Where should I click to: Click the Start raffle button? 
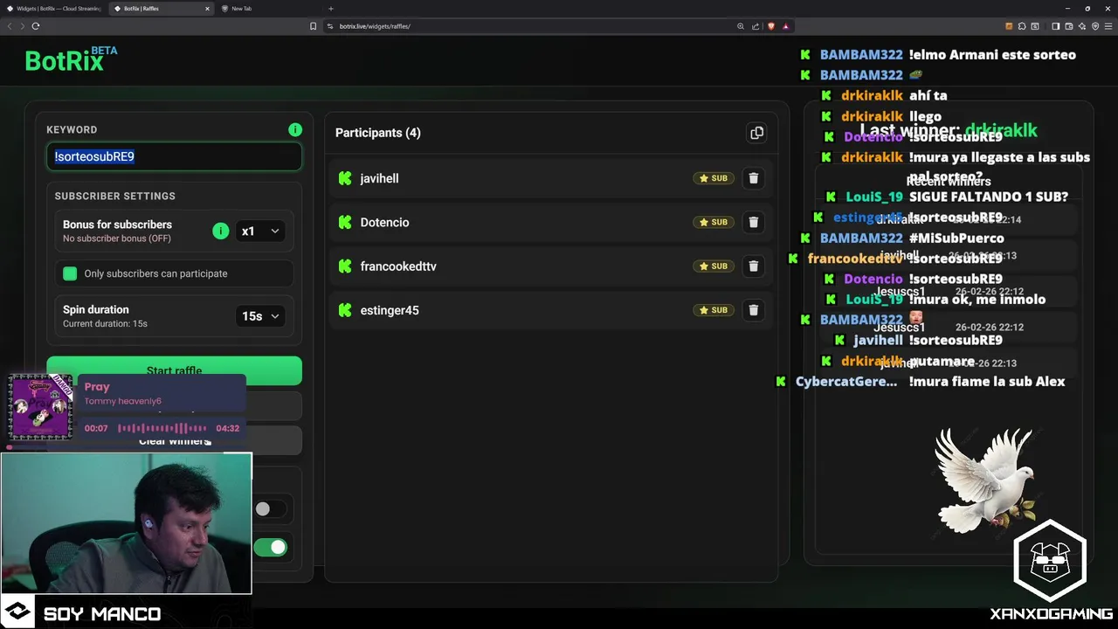[174, 370]
